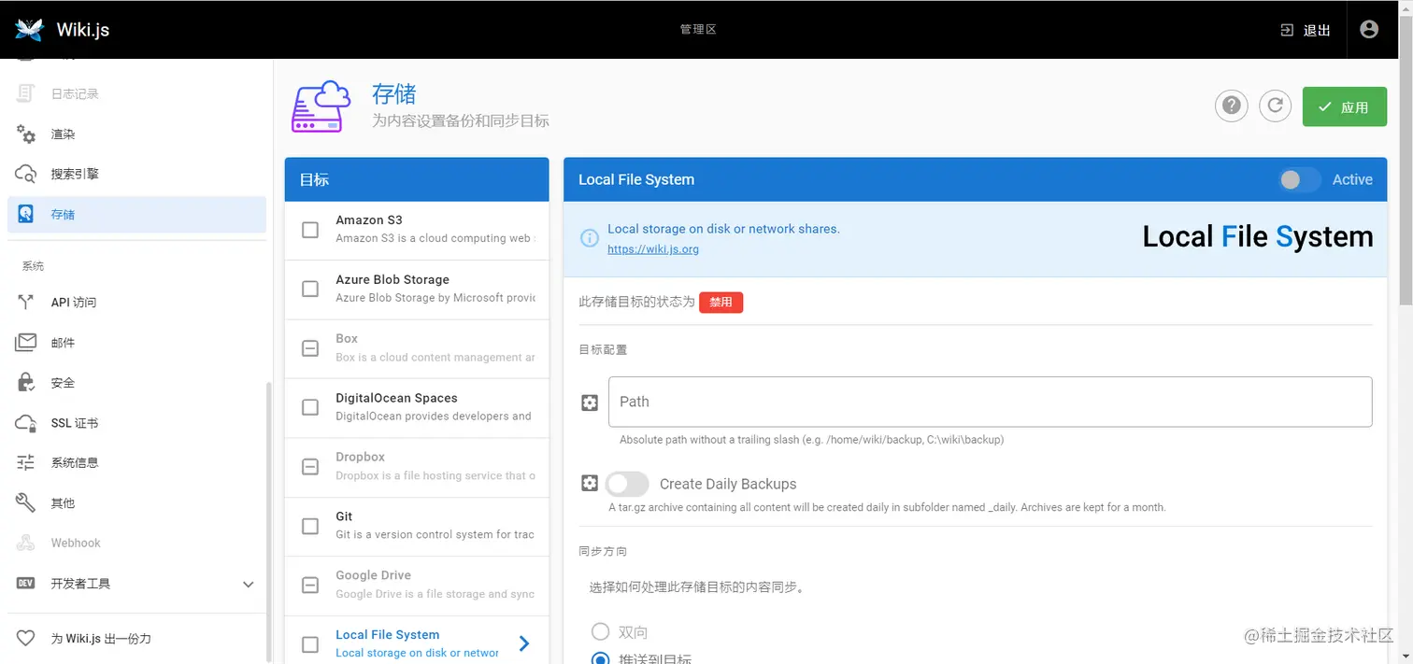Click the gear icon beside Path field
This screenshot has height=664, width=1413.
[x=590, y=403]
